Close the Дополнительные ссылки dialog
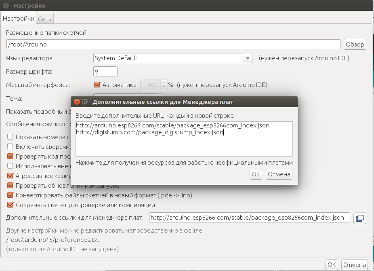Viewport: 374px width, 271px height. point(77,102)
